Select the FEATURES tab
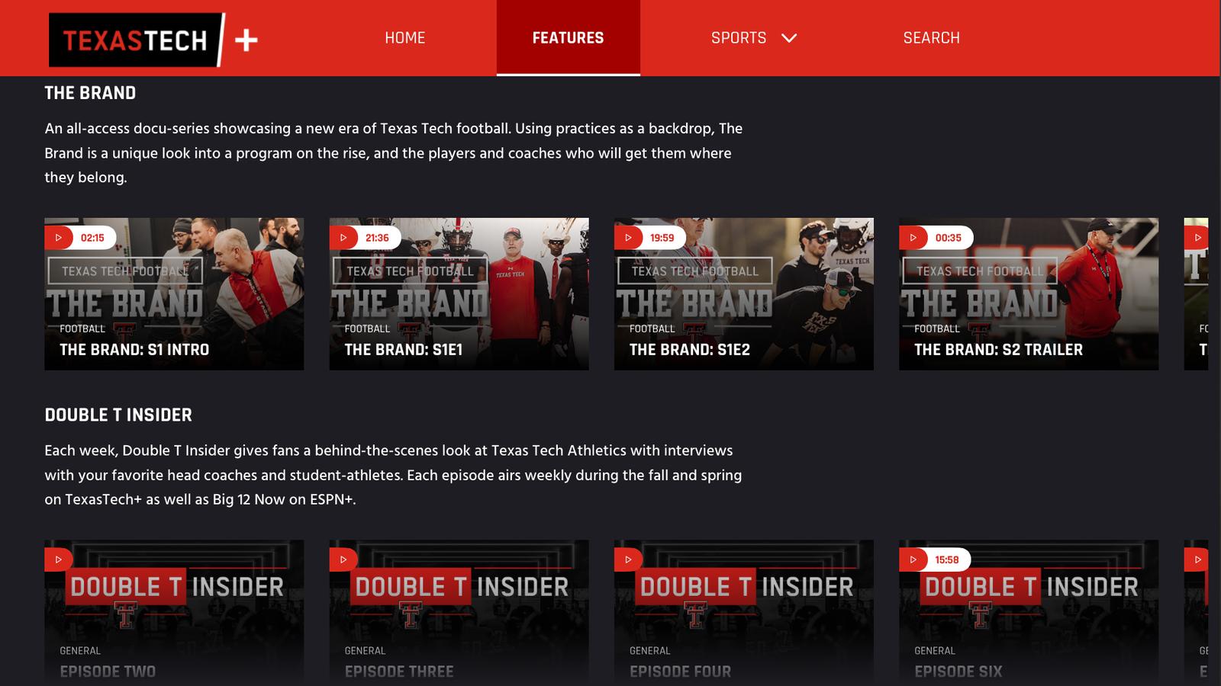Viewport: 1221px width, 686px height. point(568,38)
